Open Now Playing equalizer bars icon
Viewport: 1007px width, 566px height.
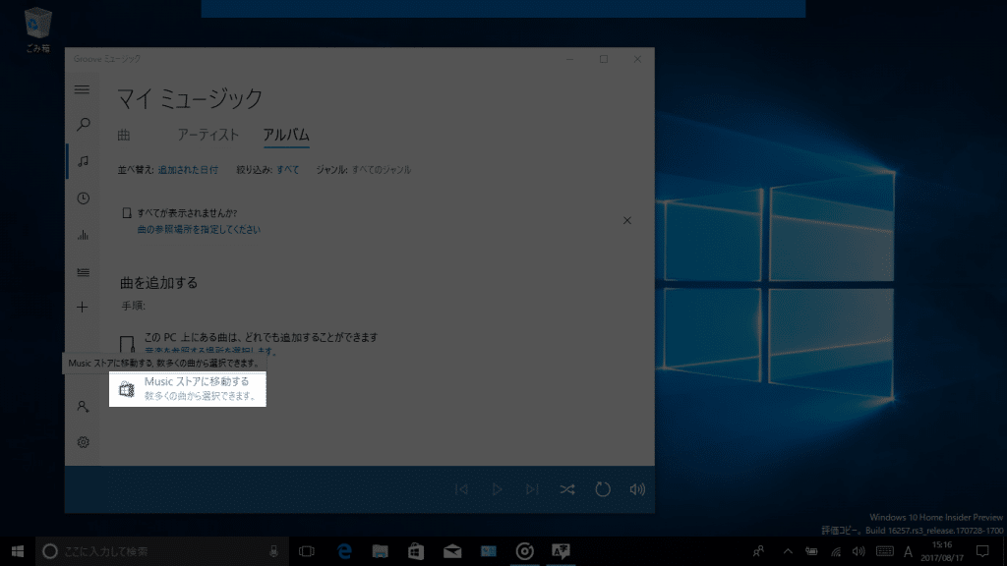83,236
